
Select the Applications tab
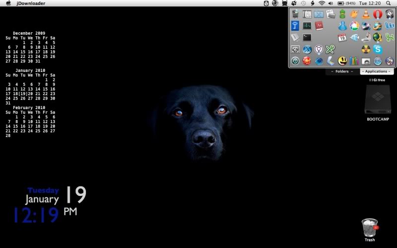pos(376,71)
